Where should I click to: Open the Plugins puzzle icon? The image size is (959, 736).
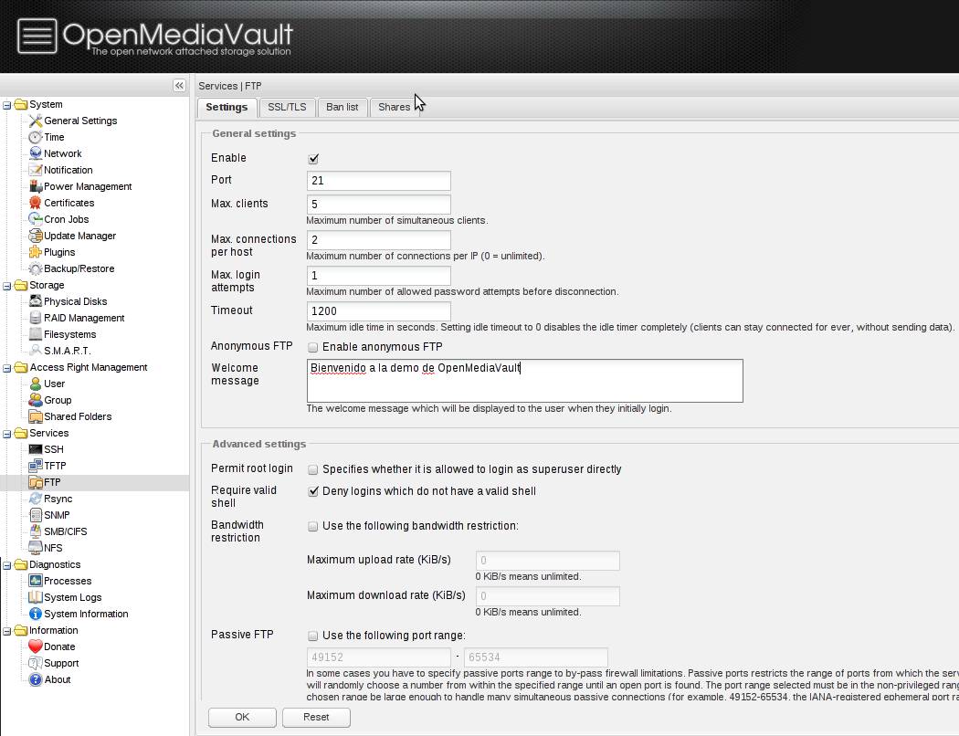point(36,252)
